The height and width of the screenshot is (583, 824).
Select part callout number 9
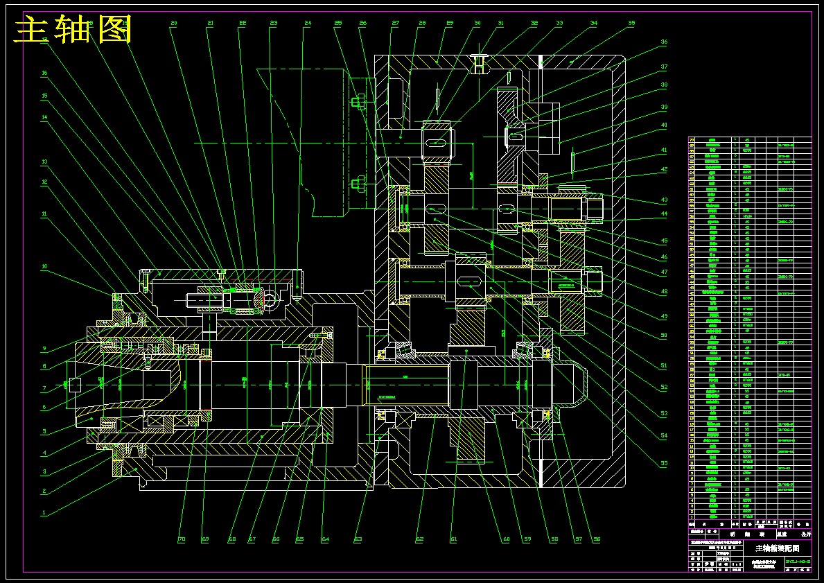[44, 349]
